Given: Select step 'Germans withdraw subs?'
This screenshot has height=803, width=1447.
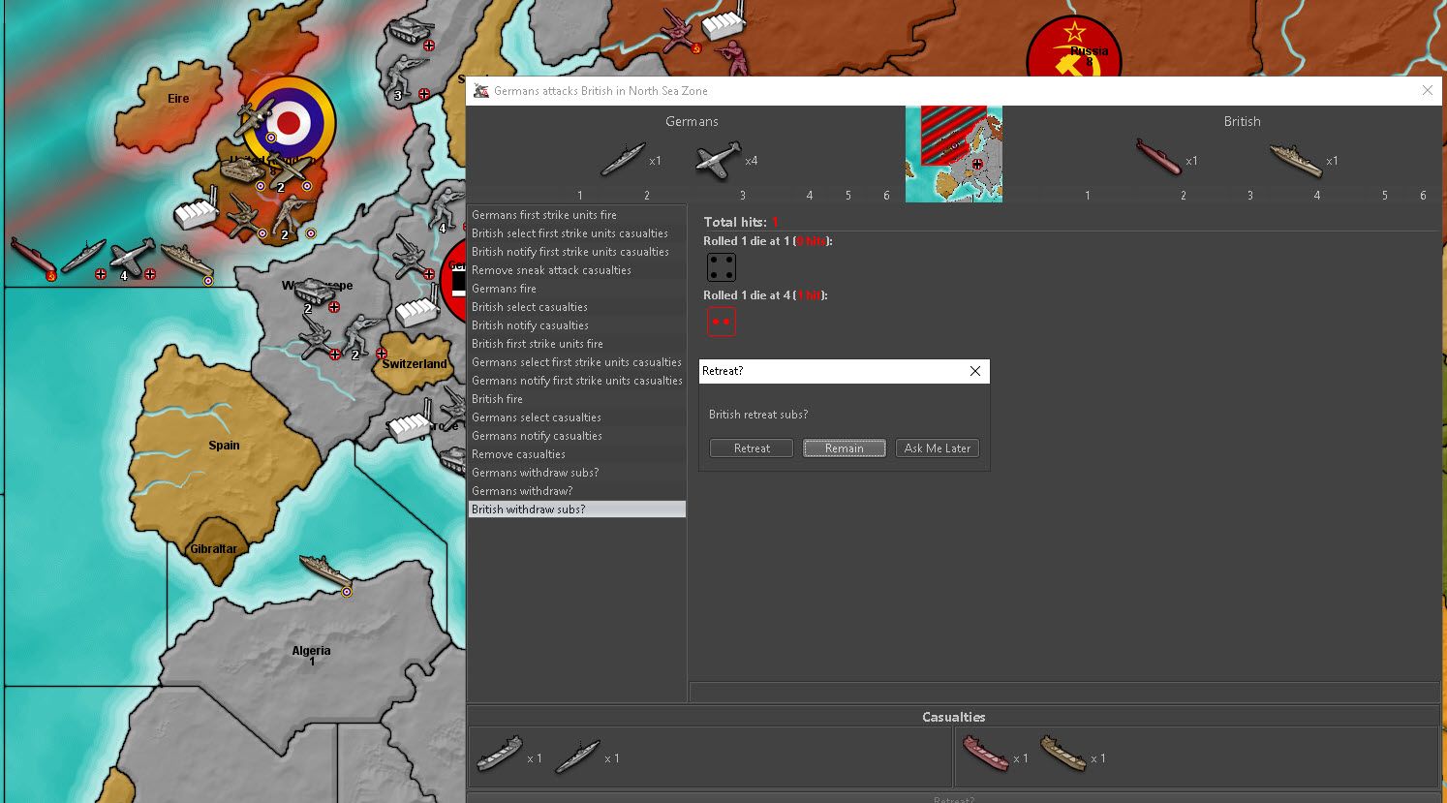Looking at the screenshot, I should 577,473.
